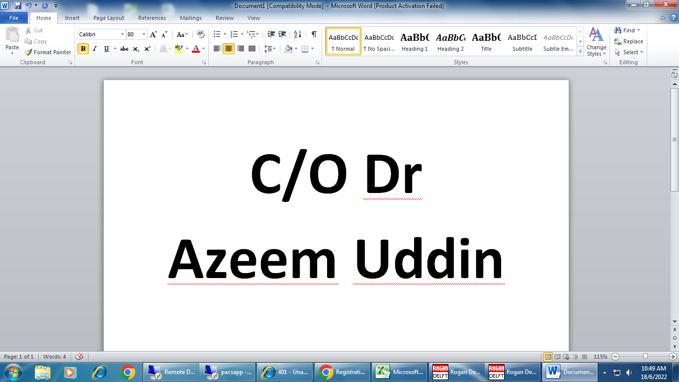Click the Clear Formatting icon
Screen dimensions: 679x382
click(201, 34)
